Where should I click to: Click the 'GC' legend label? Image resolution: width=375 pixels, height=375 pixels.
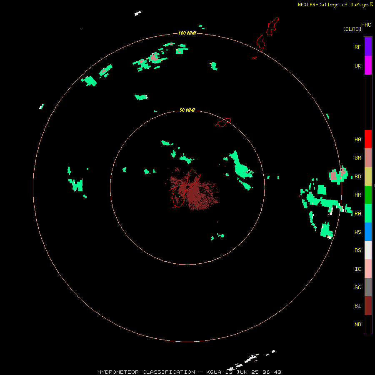coord(357,287)
